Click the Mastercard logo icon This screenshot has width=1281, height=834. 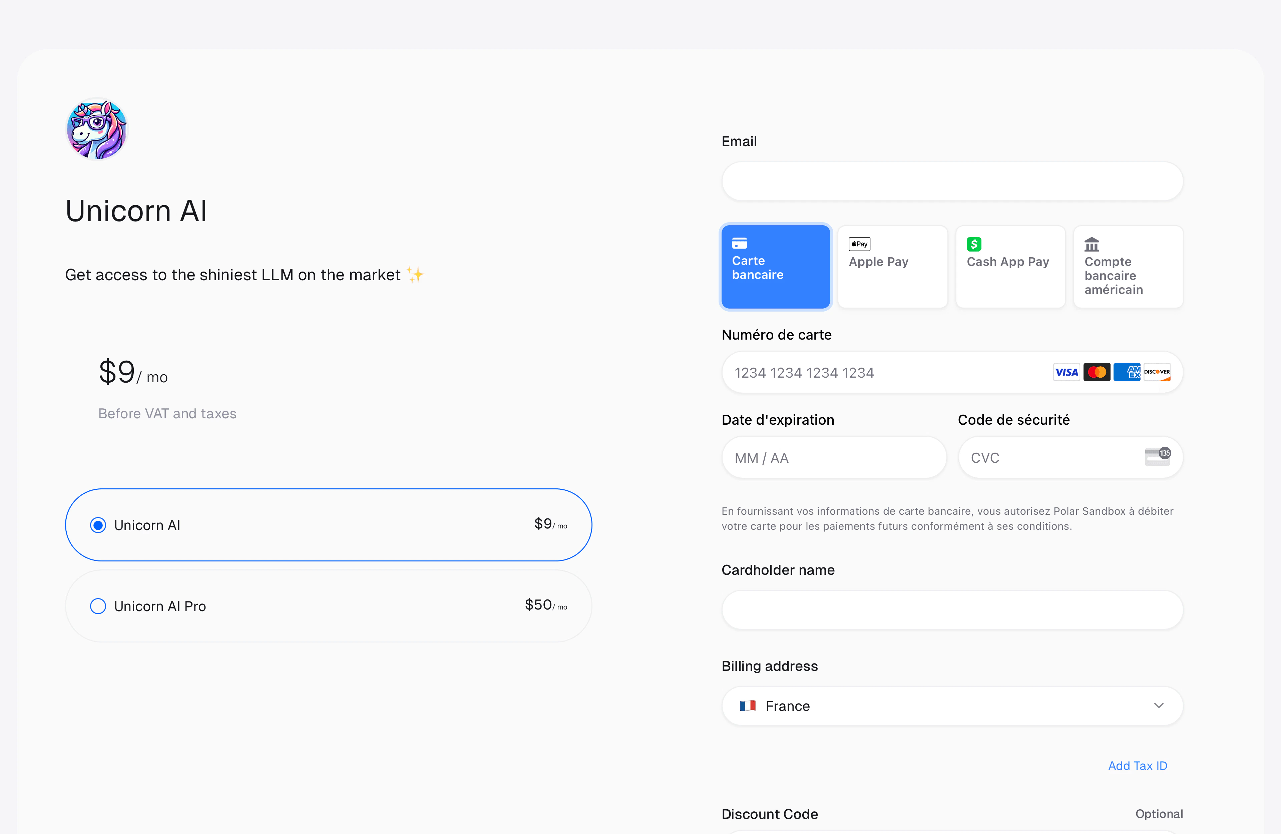[1097, 372]
